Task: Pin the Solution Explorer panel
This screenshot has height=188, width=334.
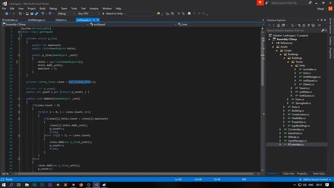Action: (321, 20)
